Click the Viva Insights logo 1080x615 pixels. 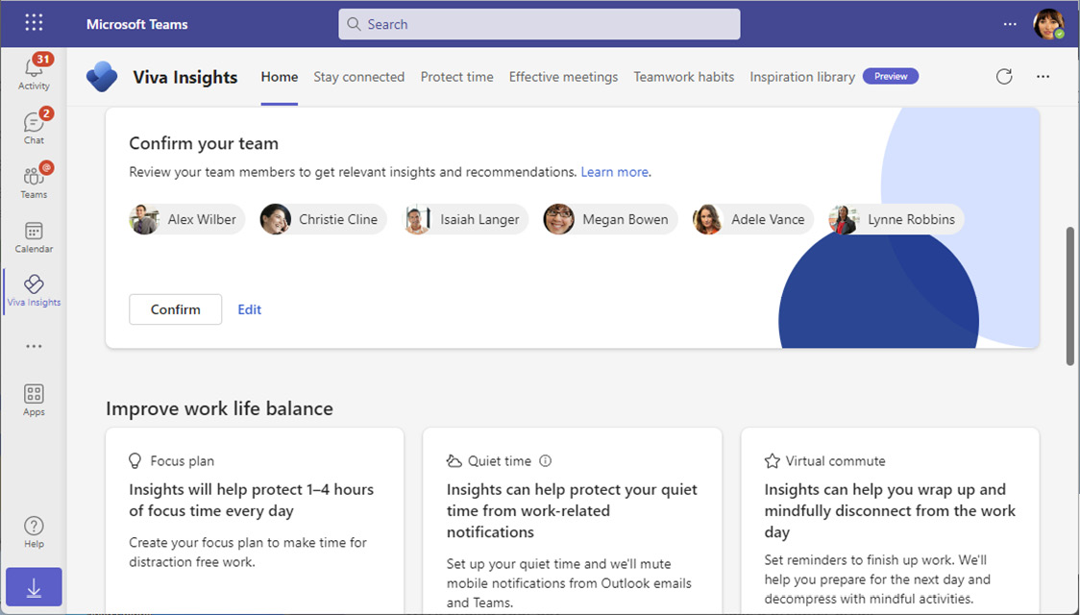pos(102,77)
